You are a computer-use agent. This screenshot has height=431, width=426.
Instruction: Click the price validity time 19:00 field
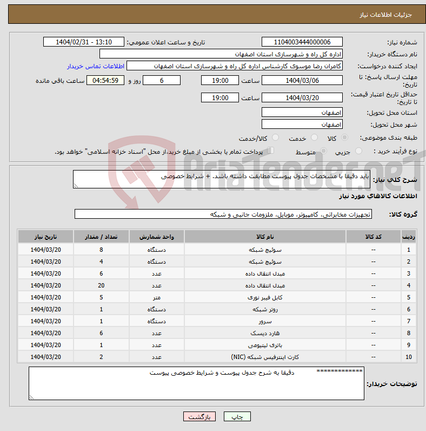pos(220,97)
